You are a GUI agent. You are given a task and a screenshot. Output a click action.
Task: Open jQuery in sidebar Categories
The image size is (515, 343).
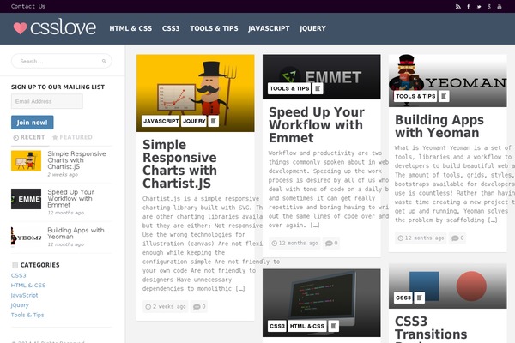(20, 305)
